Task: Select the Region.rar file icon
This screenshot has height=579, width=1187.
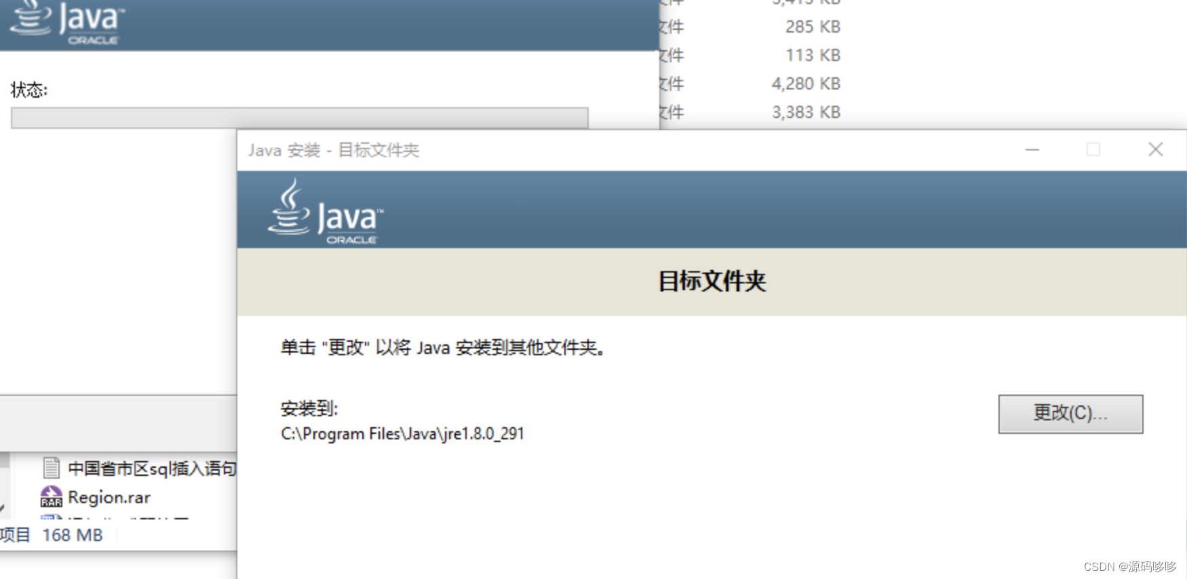Action: click(52, 497)
